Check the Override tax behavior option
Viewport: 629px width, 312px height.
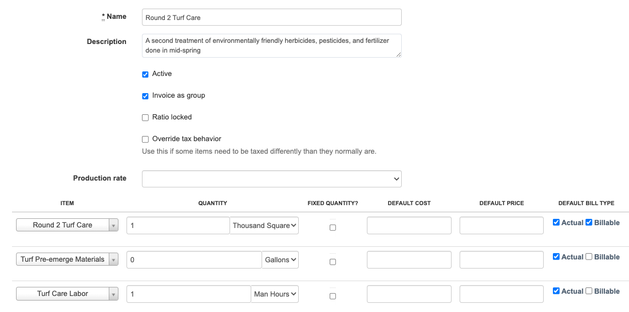[x=145, y=139]
